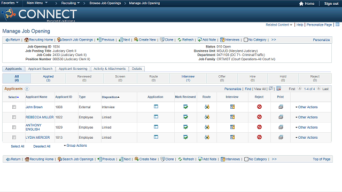Check the box for Anthony English

pyautogui.click(x=14, y=127)
